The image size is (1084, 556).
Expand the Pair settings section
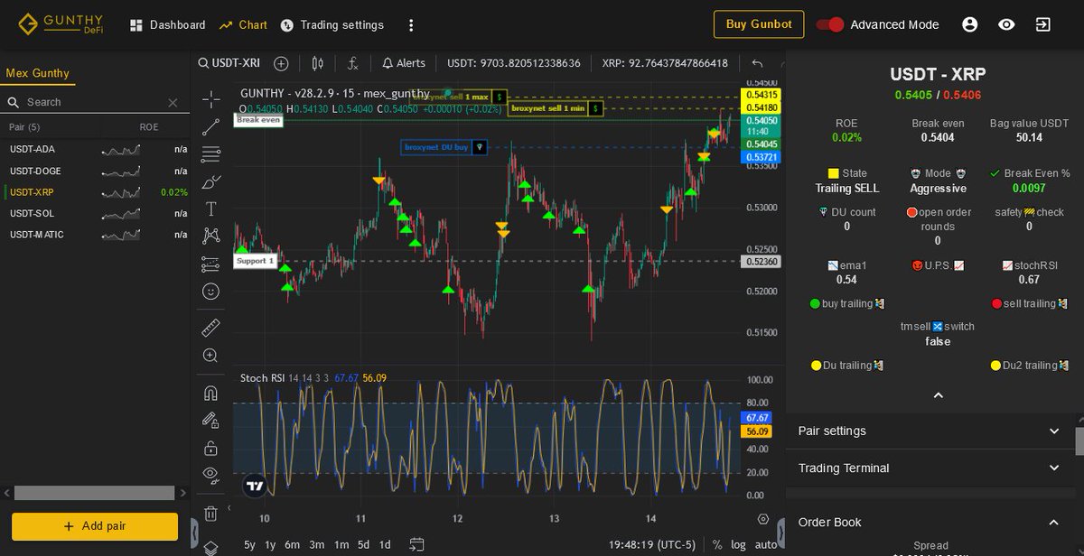(x=930, y=431)
